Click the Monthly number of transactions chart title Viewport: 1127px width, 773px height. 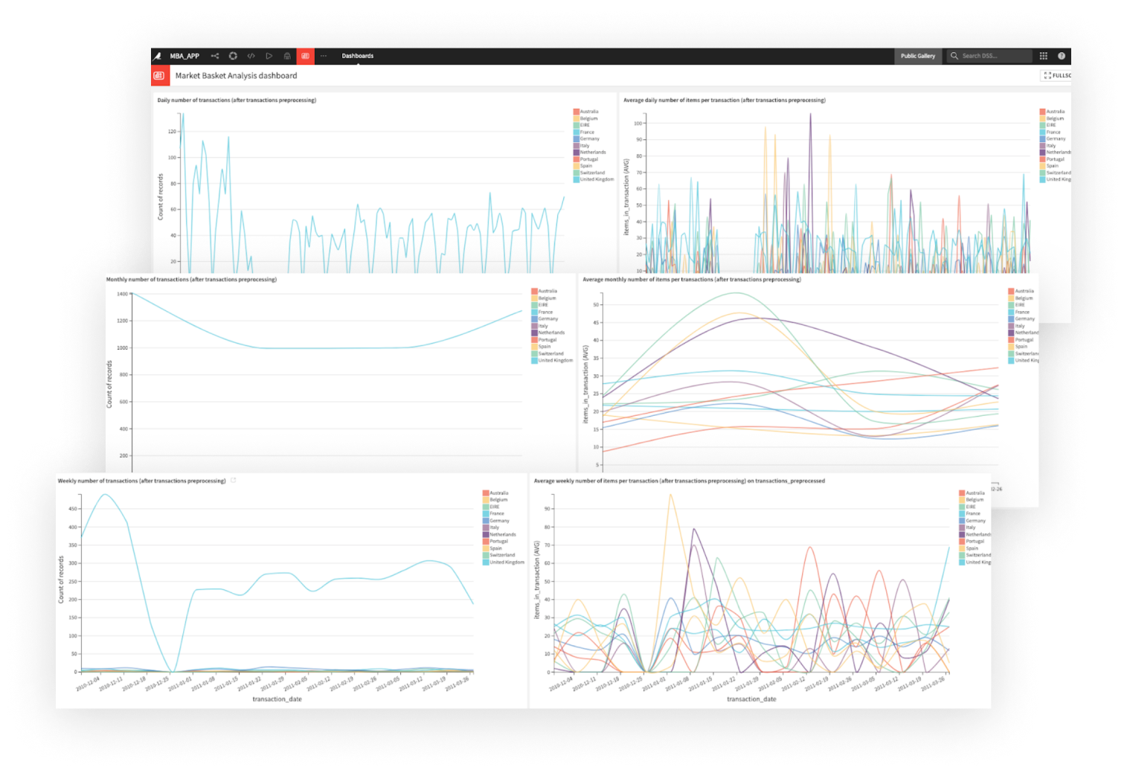[191, 280]
